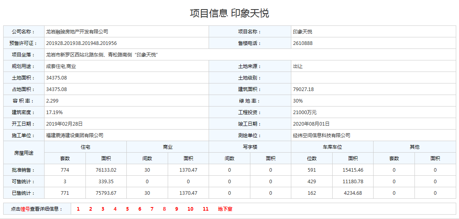Open building number 9 details
Screen dimensions: 459x219
176,209
